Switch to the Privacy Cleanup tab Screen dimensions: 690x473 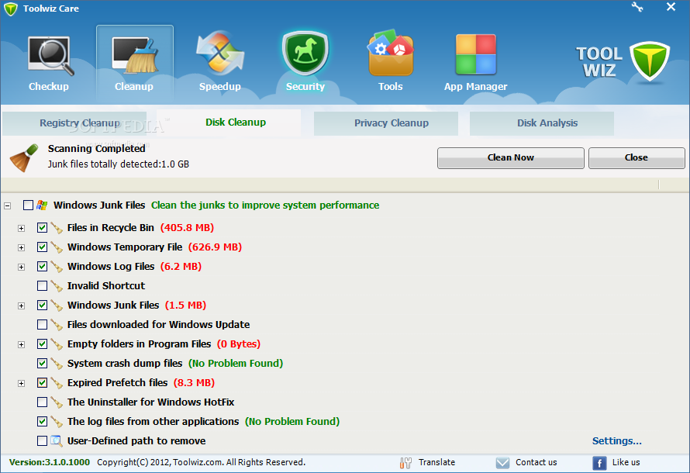pos(386,123)
